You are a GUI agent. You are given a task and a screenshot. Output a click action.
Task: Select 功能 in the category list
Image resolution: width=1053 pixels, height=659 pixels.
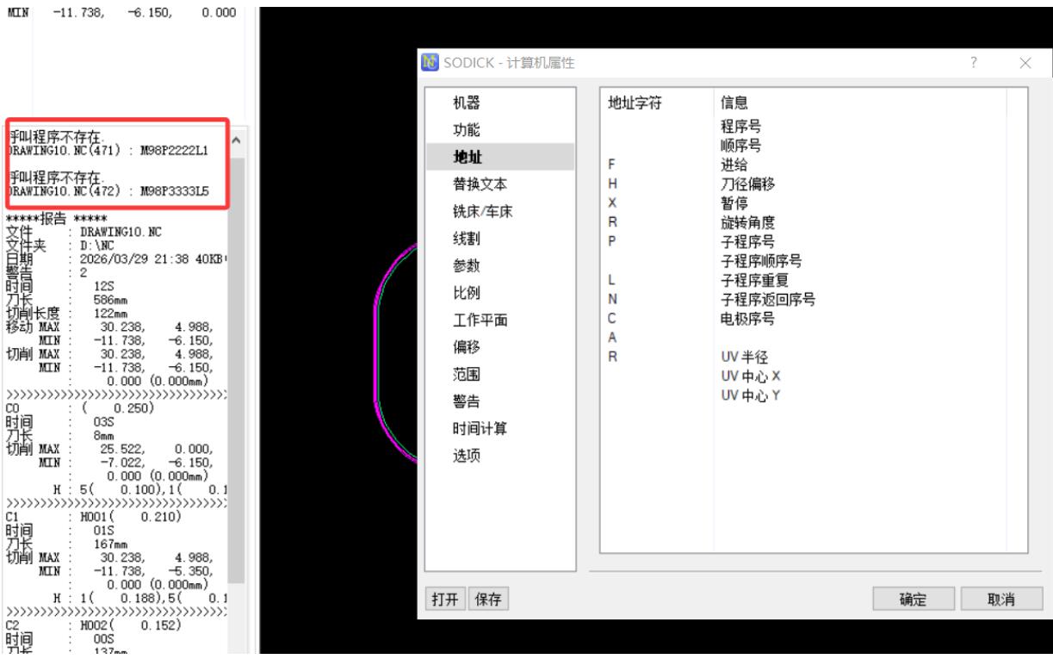[467, 130]
